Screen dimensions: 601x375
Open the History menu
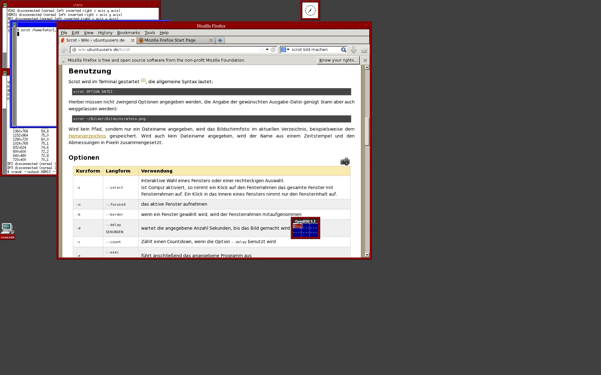(105, 33)
